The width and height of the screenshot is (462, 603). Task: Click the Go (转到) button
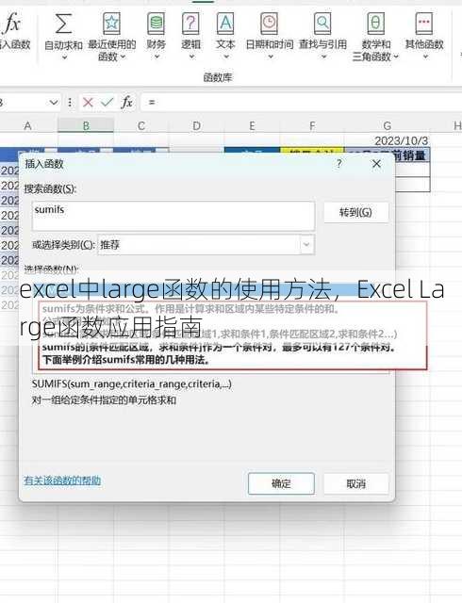[x=355, y=212]
